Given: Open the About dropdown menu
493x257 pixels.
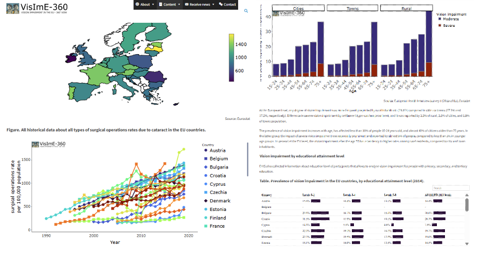Looking at the screenshot, I should (x=146, y=5).
